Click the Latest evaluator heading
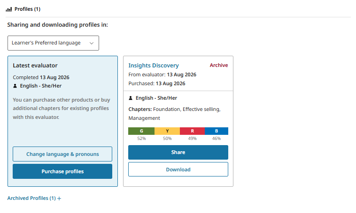This screenshot has width=356, height=213. (x=35, y=66)
